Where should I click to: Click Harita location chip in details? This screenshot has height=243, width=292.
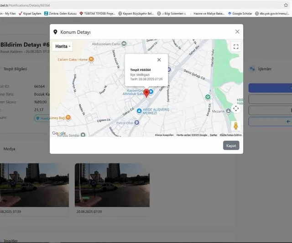click(42, 118)
